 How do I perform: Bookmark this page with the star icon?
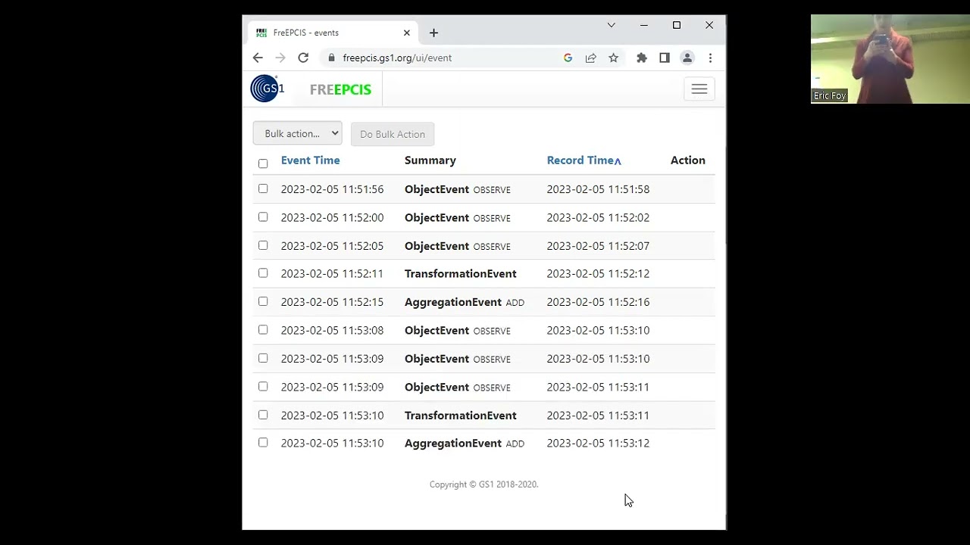pos(613,58)
